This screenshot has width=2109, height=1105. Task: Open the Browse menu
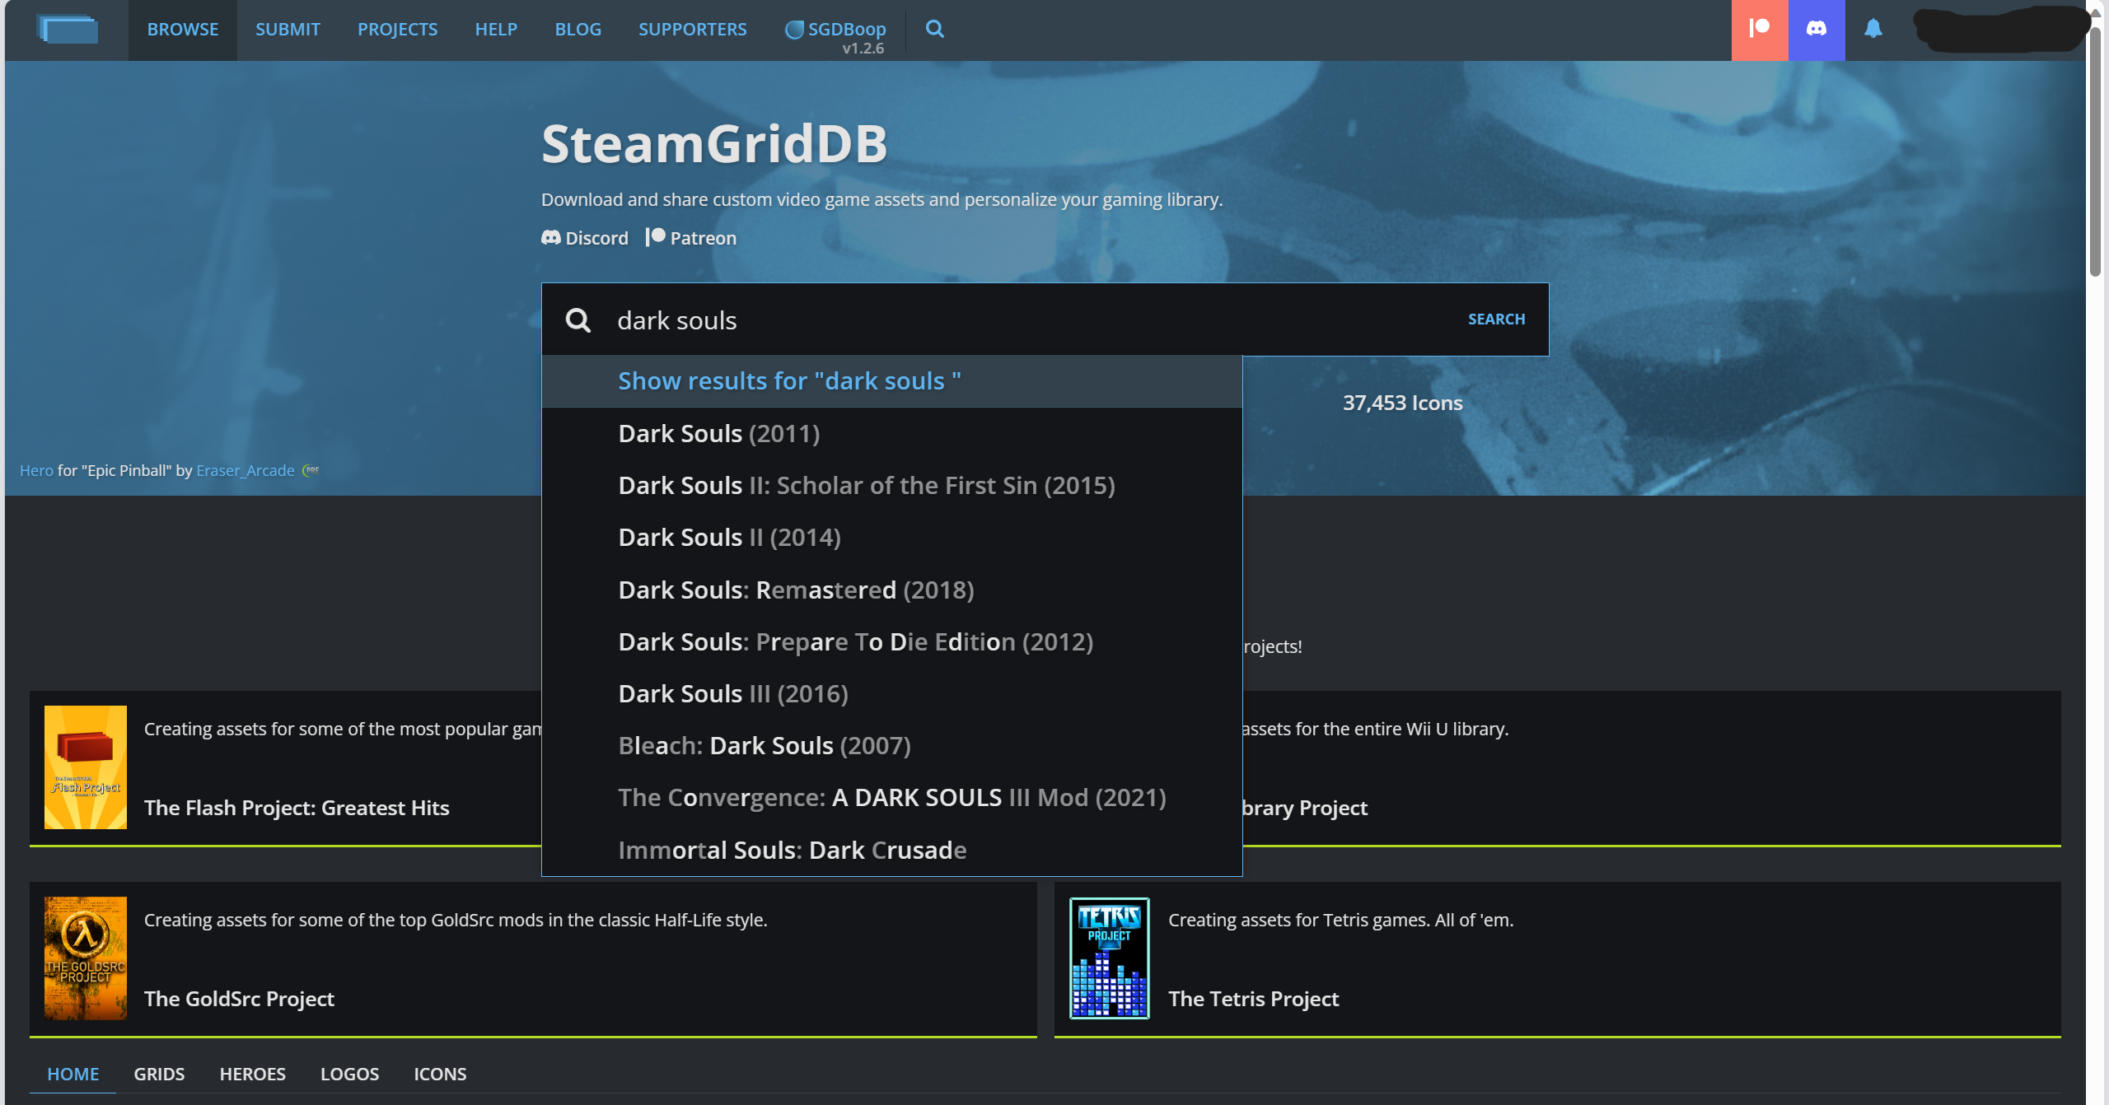(182, 30)
